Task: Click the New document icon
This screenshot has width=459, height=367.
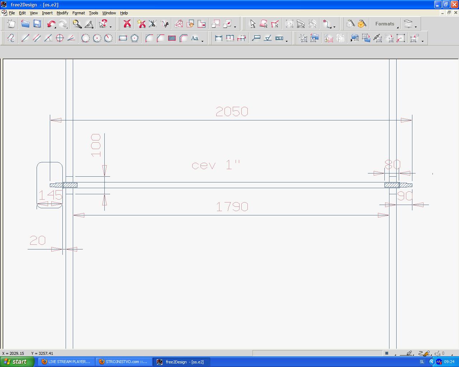Action: [x=11, y=24]
